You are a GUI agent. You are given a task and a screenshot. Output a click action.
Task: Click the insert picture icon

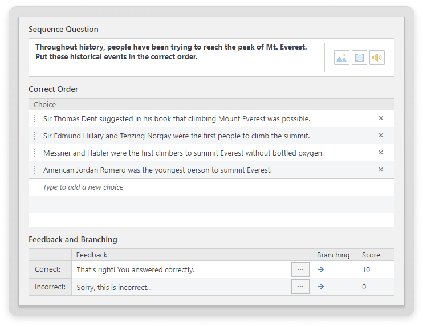(341, 58)
